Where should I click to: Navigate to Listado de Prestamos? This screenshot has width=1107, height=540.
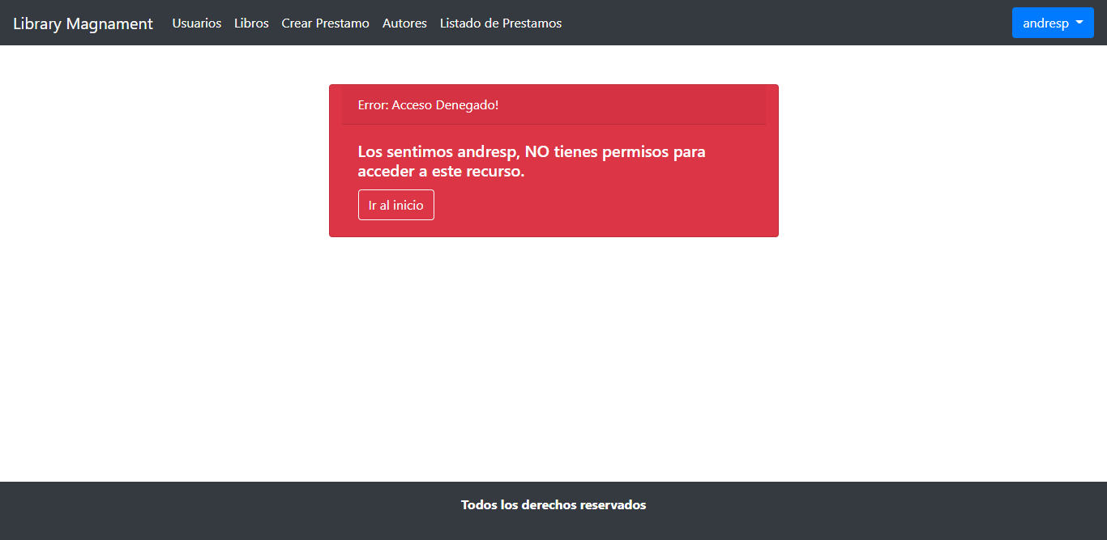point(501,23)
